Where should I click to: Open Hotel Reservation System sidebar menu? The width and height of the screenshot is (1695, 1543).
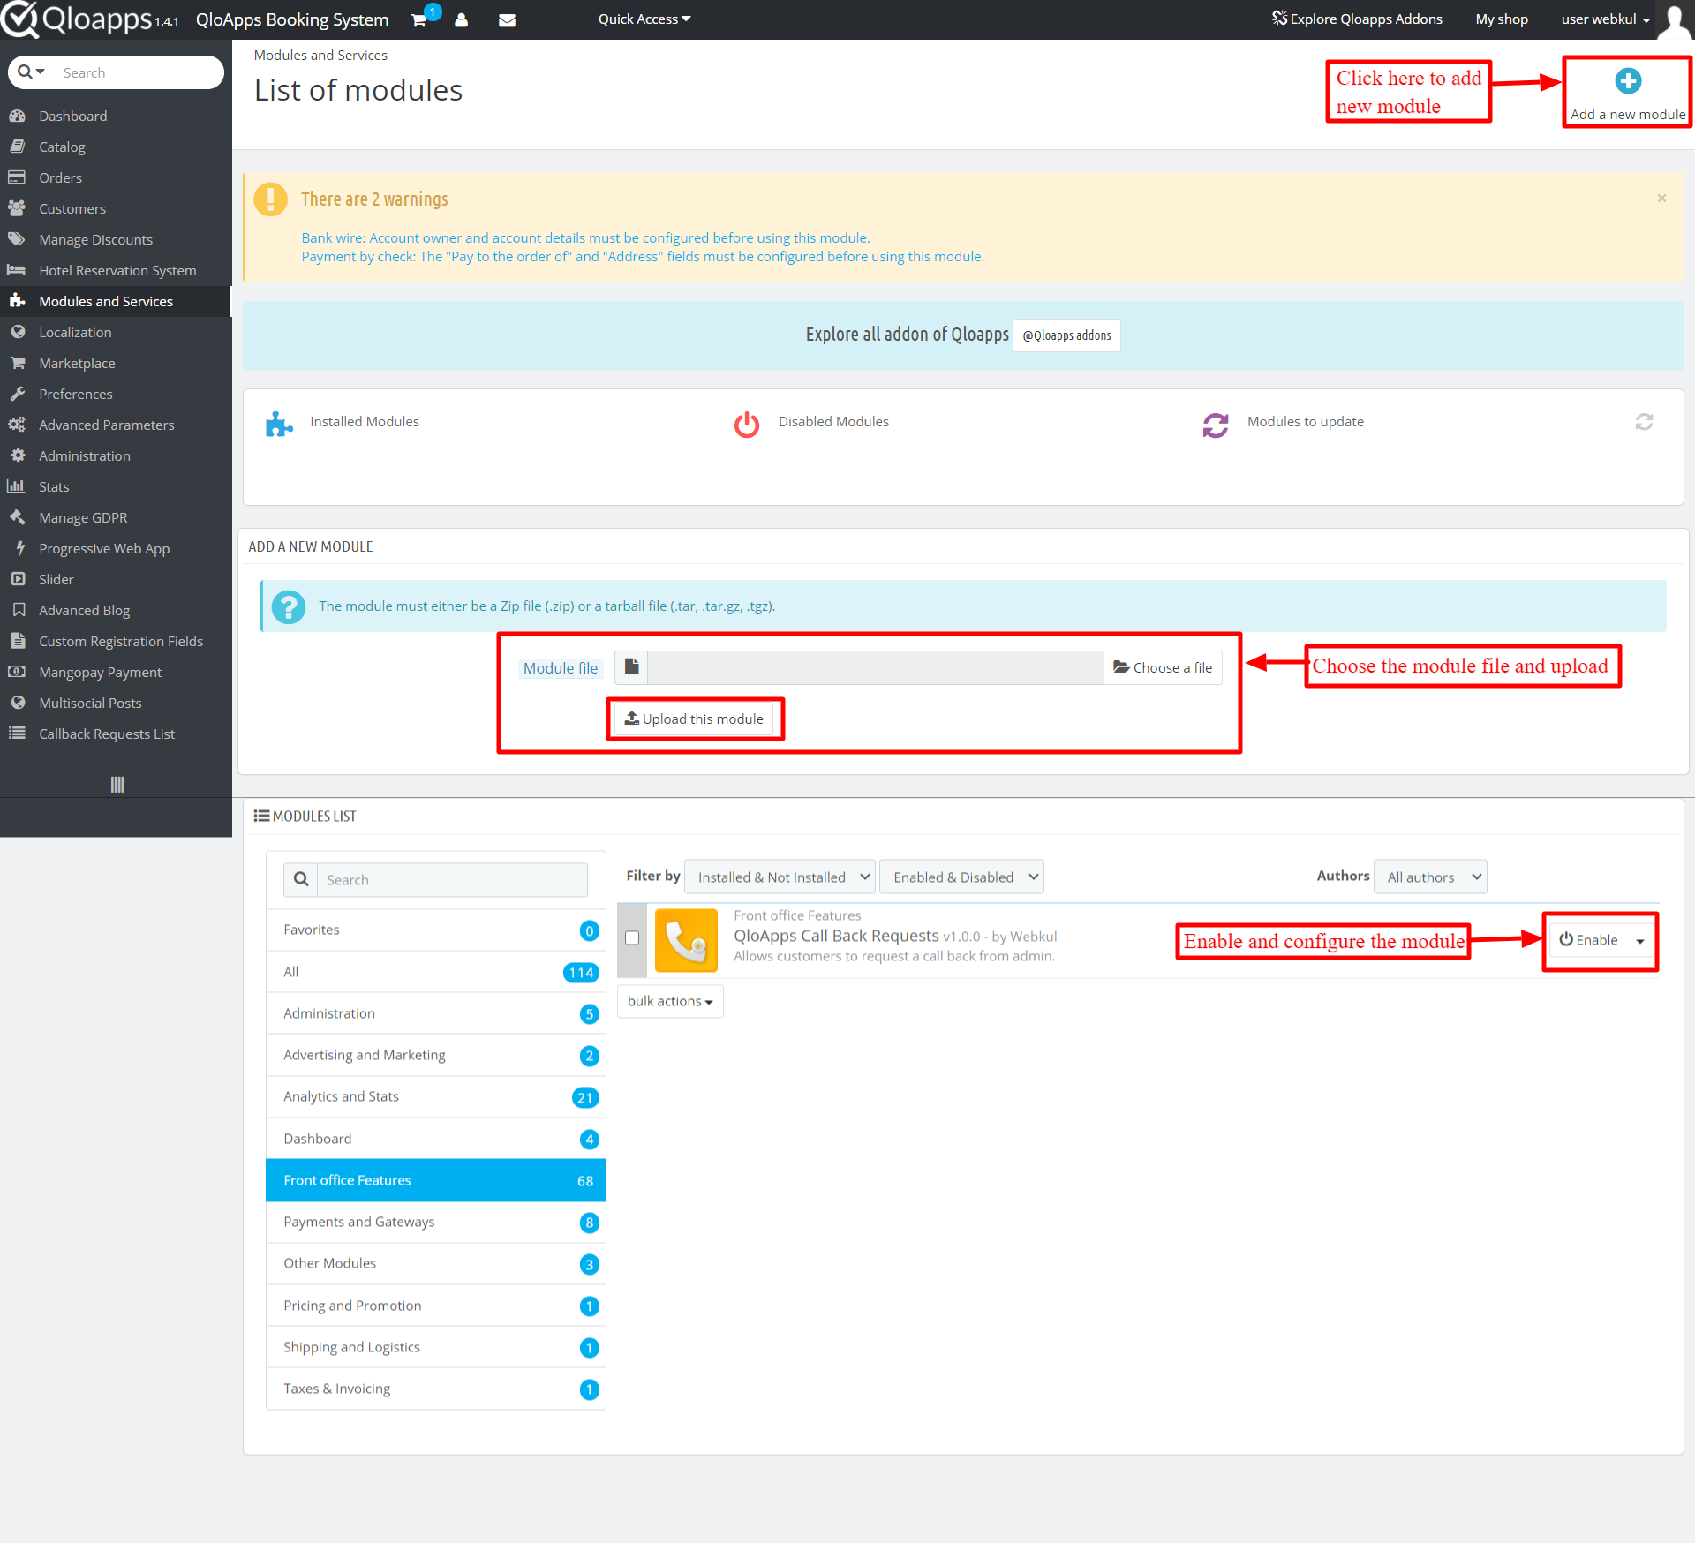click(117, 270)
